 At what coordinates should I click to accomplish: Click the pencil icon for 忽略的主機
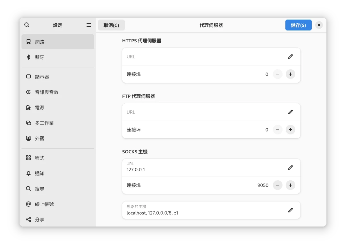pyautogui.click(x=290, y=210)
